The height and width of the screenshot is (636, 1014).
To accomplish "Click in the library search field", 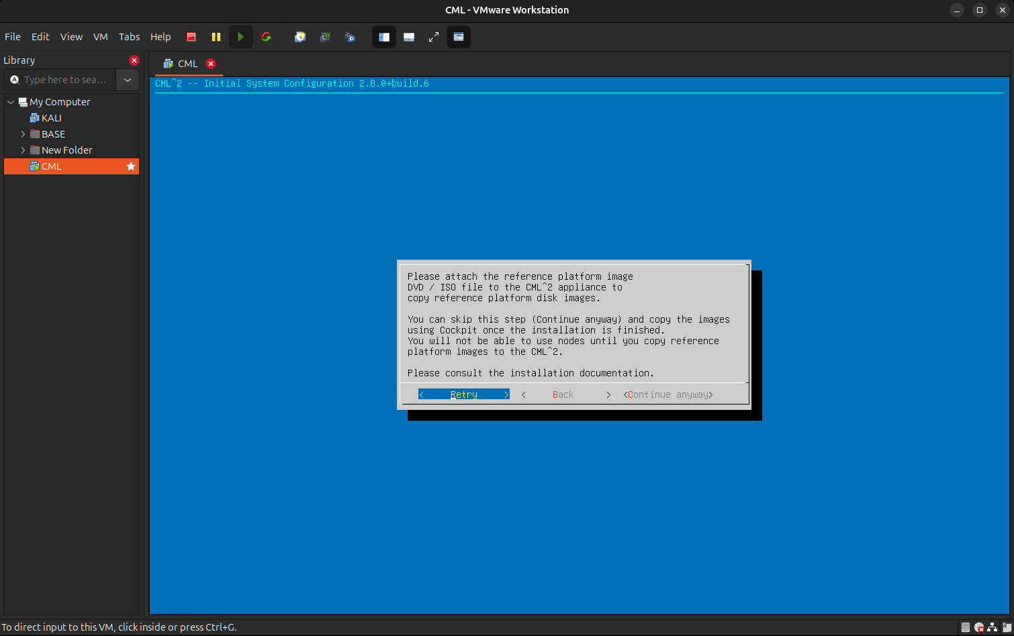I will coord(64,80).
